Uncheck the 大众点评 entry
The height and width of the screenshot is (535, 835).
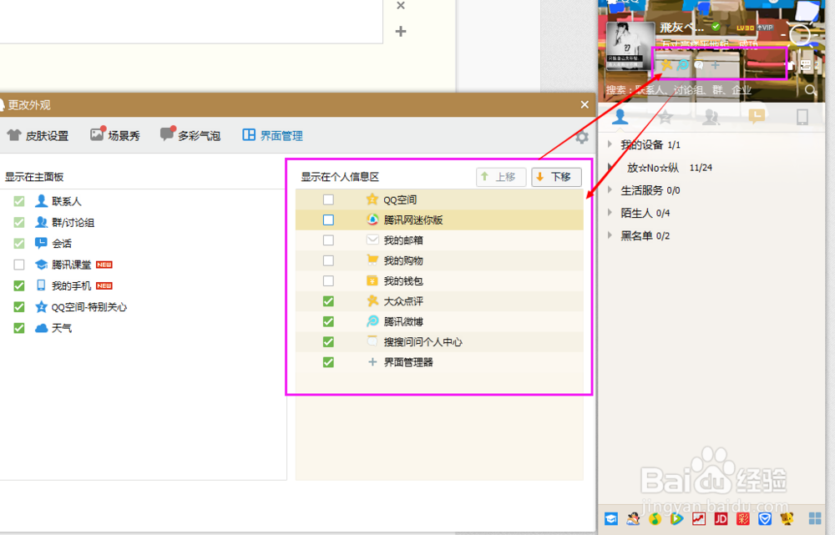tap(328, 300)
